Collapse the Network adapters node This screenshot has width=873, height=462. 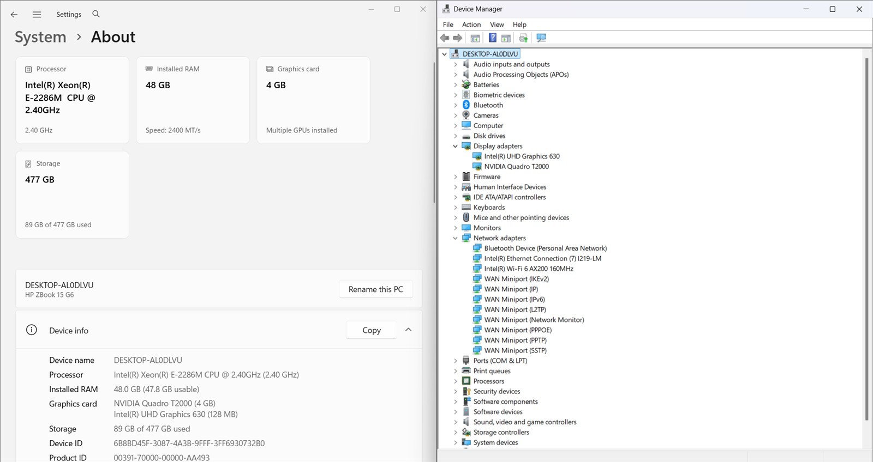coord(455,238)
